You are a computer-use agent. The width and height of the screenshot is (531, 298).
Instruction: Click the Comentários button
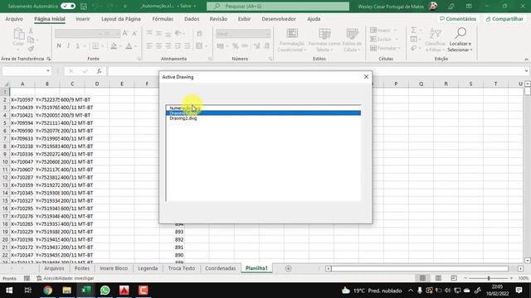point(458,19)
